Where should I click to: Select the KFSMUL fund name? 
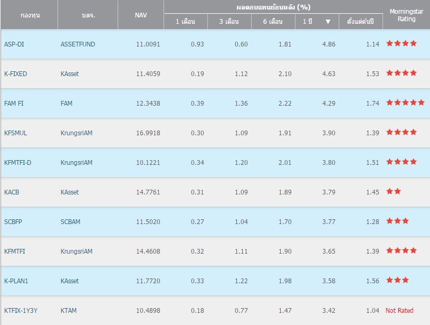tap(15, 133)
